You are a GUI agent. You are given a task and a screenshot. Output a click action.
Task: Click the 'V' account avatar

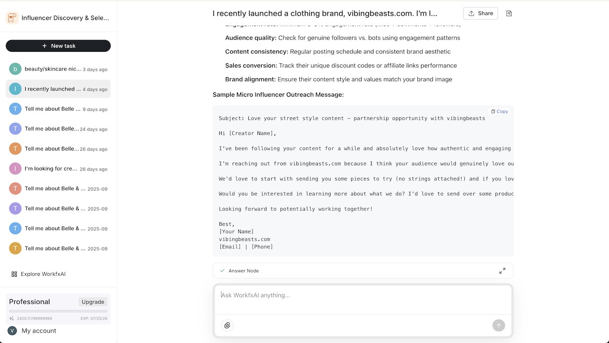12,331
